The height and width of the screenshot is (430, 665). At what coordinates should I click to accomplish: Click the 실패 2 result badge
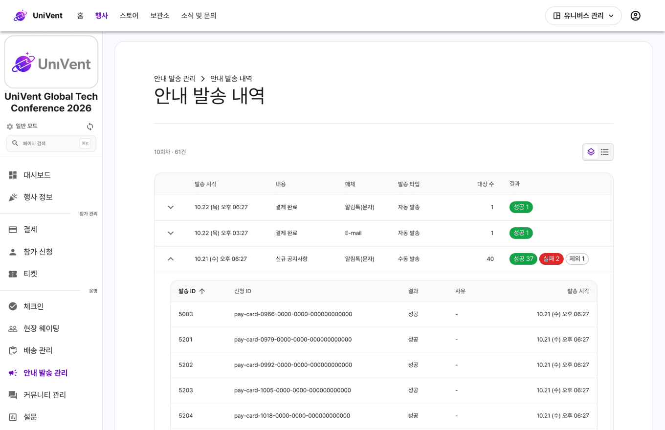(552, 259)
